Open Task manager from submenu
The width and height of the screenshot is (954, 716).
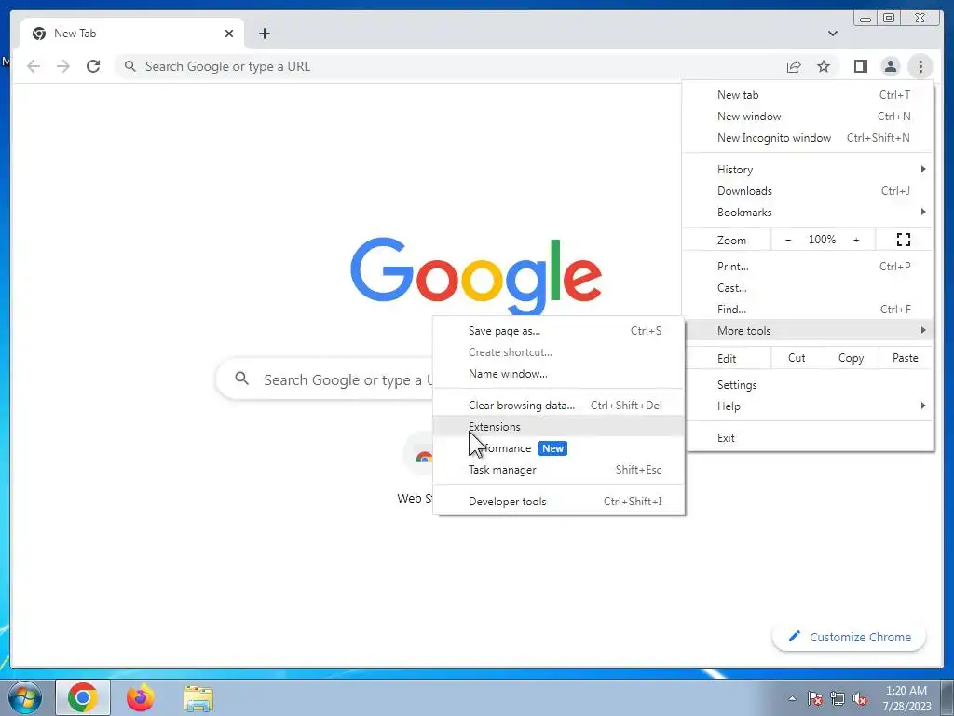click(559, 470)
